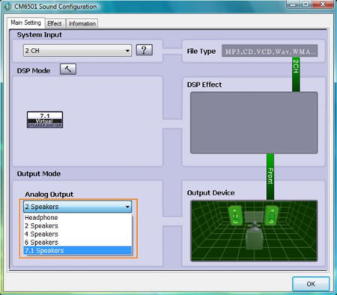Click the gray DSP Effect display panel

[254, 123]
